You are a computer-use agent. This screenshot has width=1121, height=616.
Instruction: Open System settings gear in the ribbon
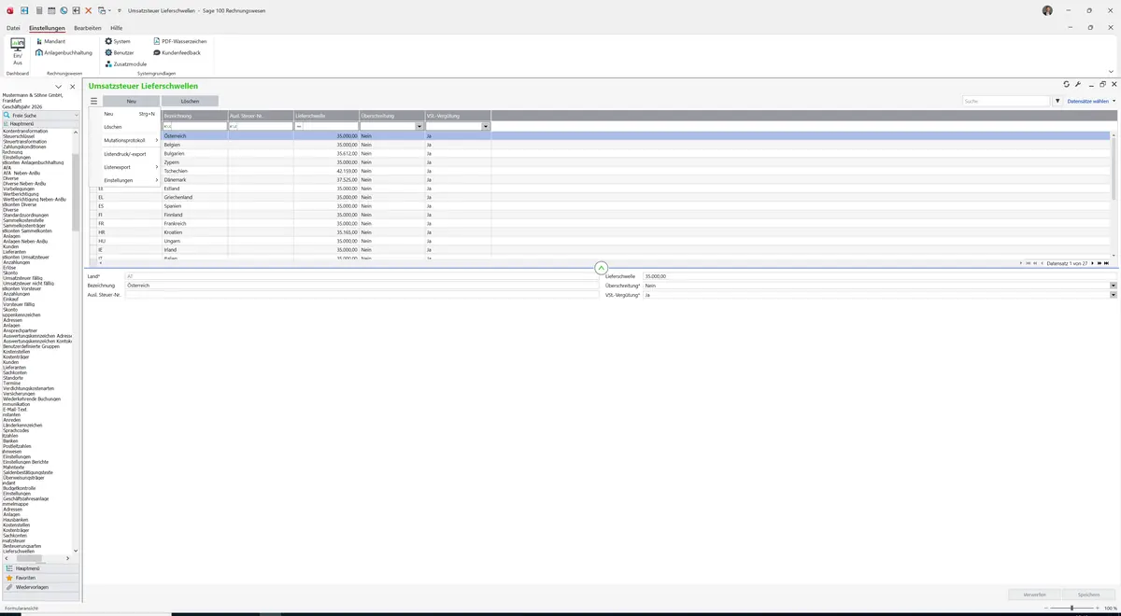(x=118, y=41)
